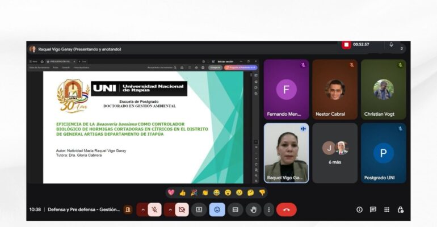Raise your hand

253,210
